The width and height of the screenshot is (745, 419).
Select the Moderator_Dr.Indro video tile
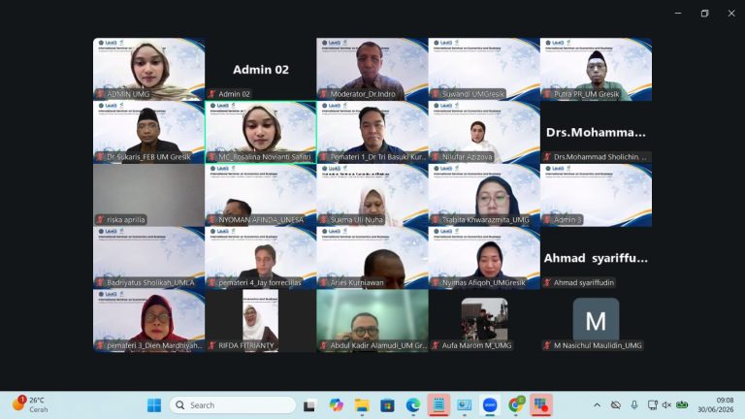coord(372,70)
